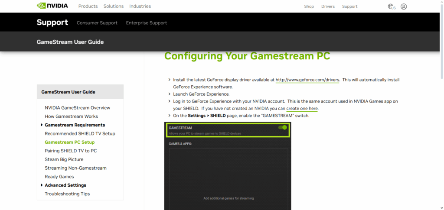The image size is (444, 210).
Task: Open Streaming Non-Gamestream
Action: click(x=75, y=168)
